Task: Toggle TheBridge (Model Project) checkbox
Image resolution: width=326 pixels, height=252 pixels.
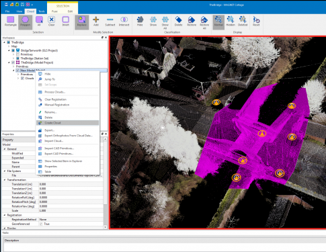Action: coord(13,62)
